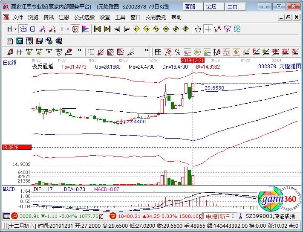
Task: Open the 帮助 menu
Action: [x=176, y=17]
